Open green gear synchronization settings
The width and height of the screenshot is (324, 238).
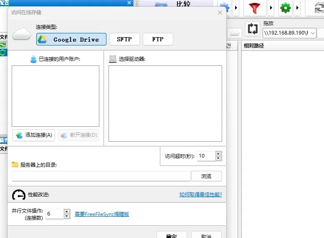(x=285, y=8)
